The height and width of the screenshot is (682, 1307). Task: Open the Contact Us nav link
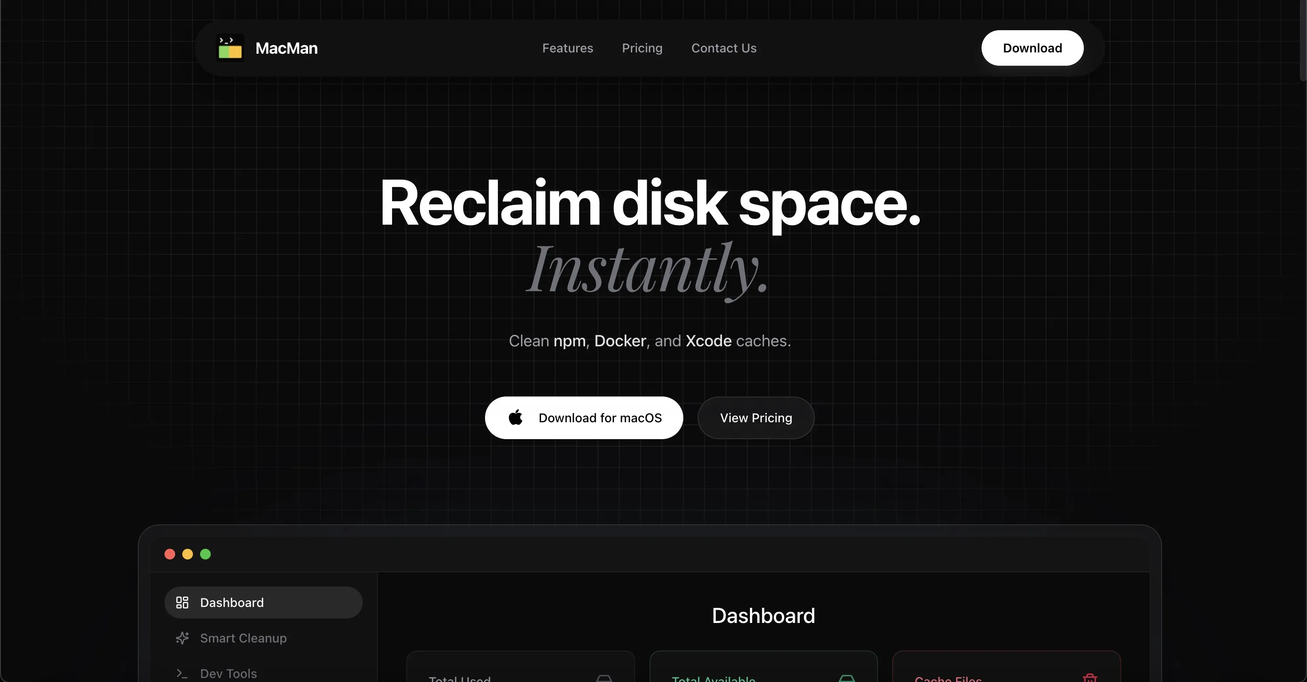[724, 48]
